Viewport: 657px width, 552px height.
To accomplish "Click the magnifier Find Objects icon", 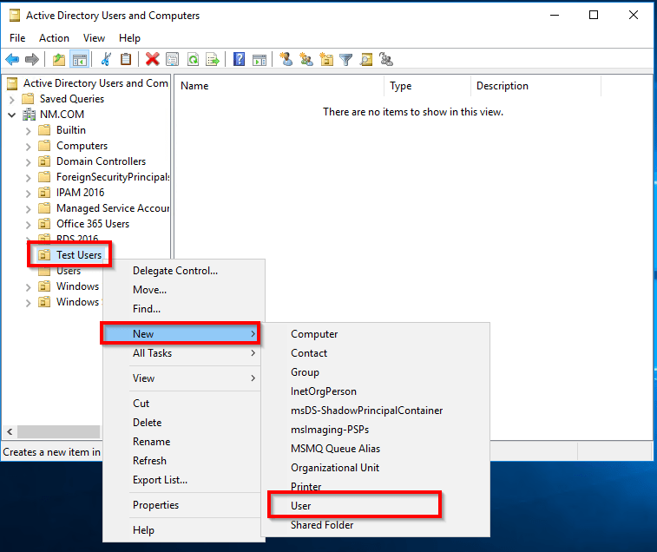I will coord(366,60).
